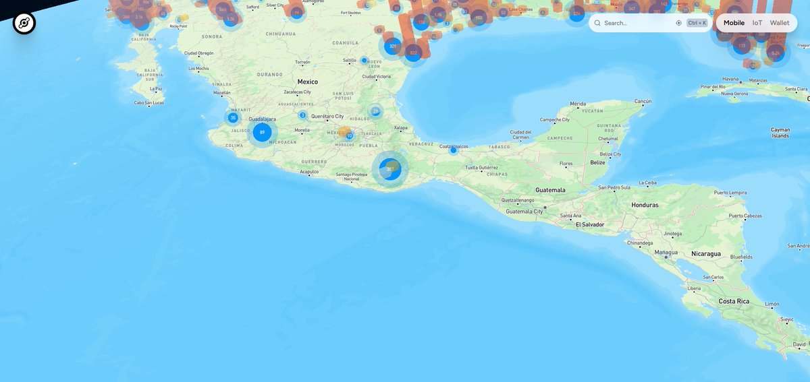
Task: Click the magnifier icon in search bar
Action: point(597,23)
